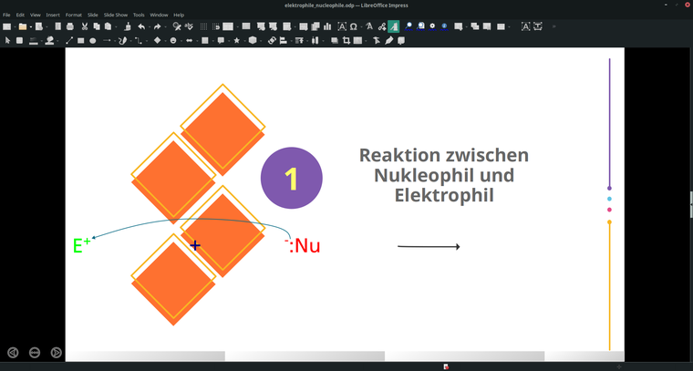The height and width of the screenshot is (371, 693).
Task: Click the Undo arrow icon
Action: 141,26
